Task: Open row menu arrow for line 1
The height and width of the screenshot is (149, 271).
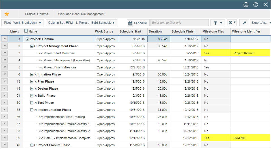Action: pos(5,39)
